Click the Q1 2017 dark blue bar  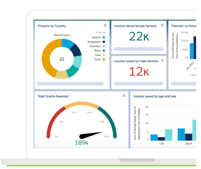pos(195,48)
